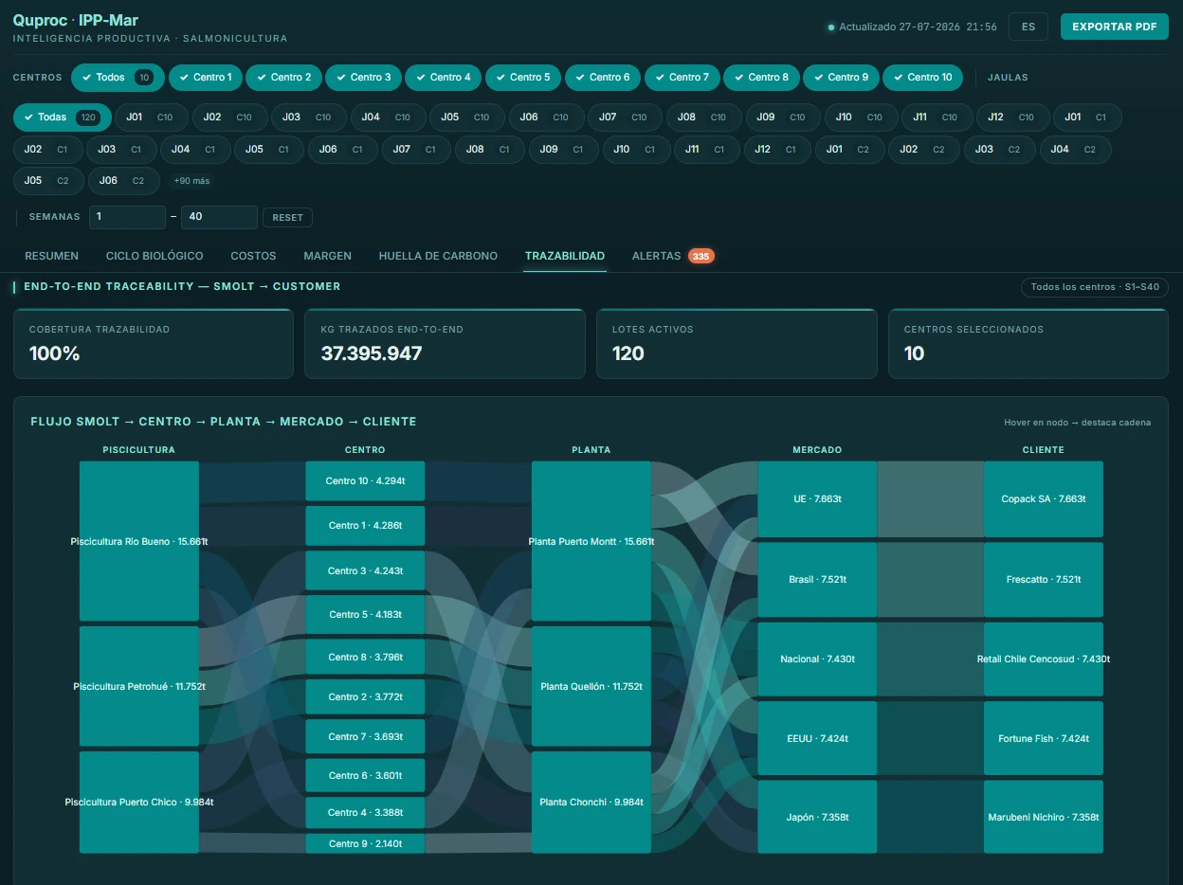Toggle Centro 4 filter chip
The height and width of the screenshot is (885, 1183).
pyautogui.click(x=444, y=78)
